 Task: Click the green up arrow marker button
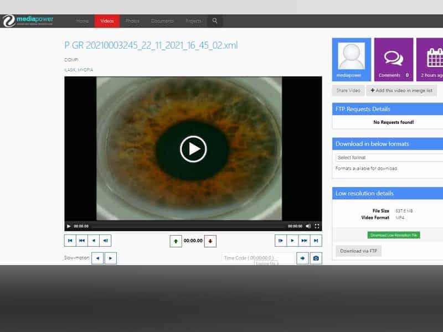176,241
